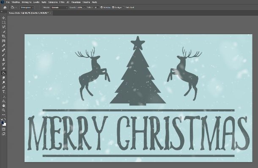Select the Eraser tool

tap(4, 69)
